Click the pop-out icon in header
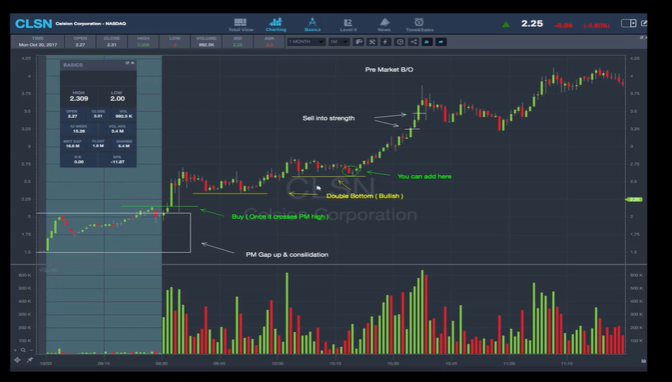672x382 pixels. click(x=643, y=24)
